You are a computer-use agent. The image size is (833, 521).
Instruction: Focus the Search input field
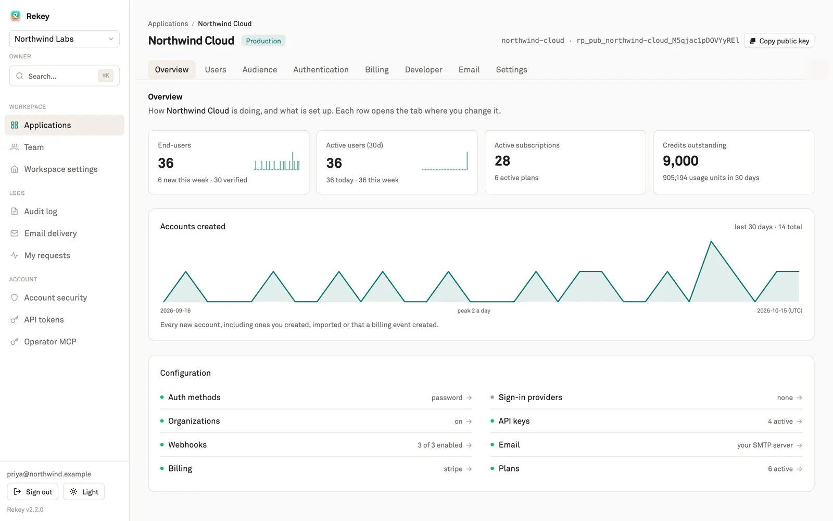pos(65,76)
